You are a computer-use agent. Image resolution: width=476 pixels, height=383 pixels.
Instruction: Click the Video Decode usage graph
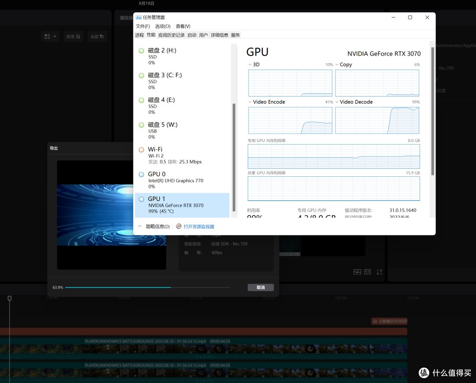tap(377, 120)
